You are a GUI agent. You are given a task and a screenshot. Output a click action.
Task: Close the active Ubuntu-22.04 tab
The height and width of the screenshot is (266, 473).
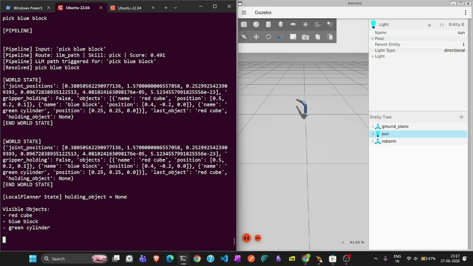(101, 8)
